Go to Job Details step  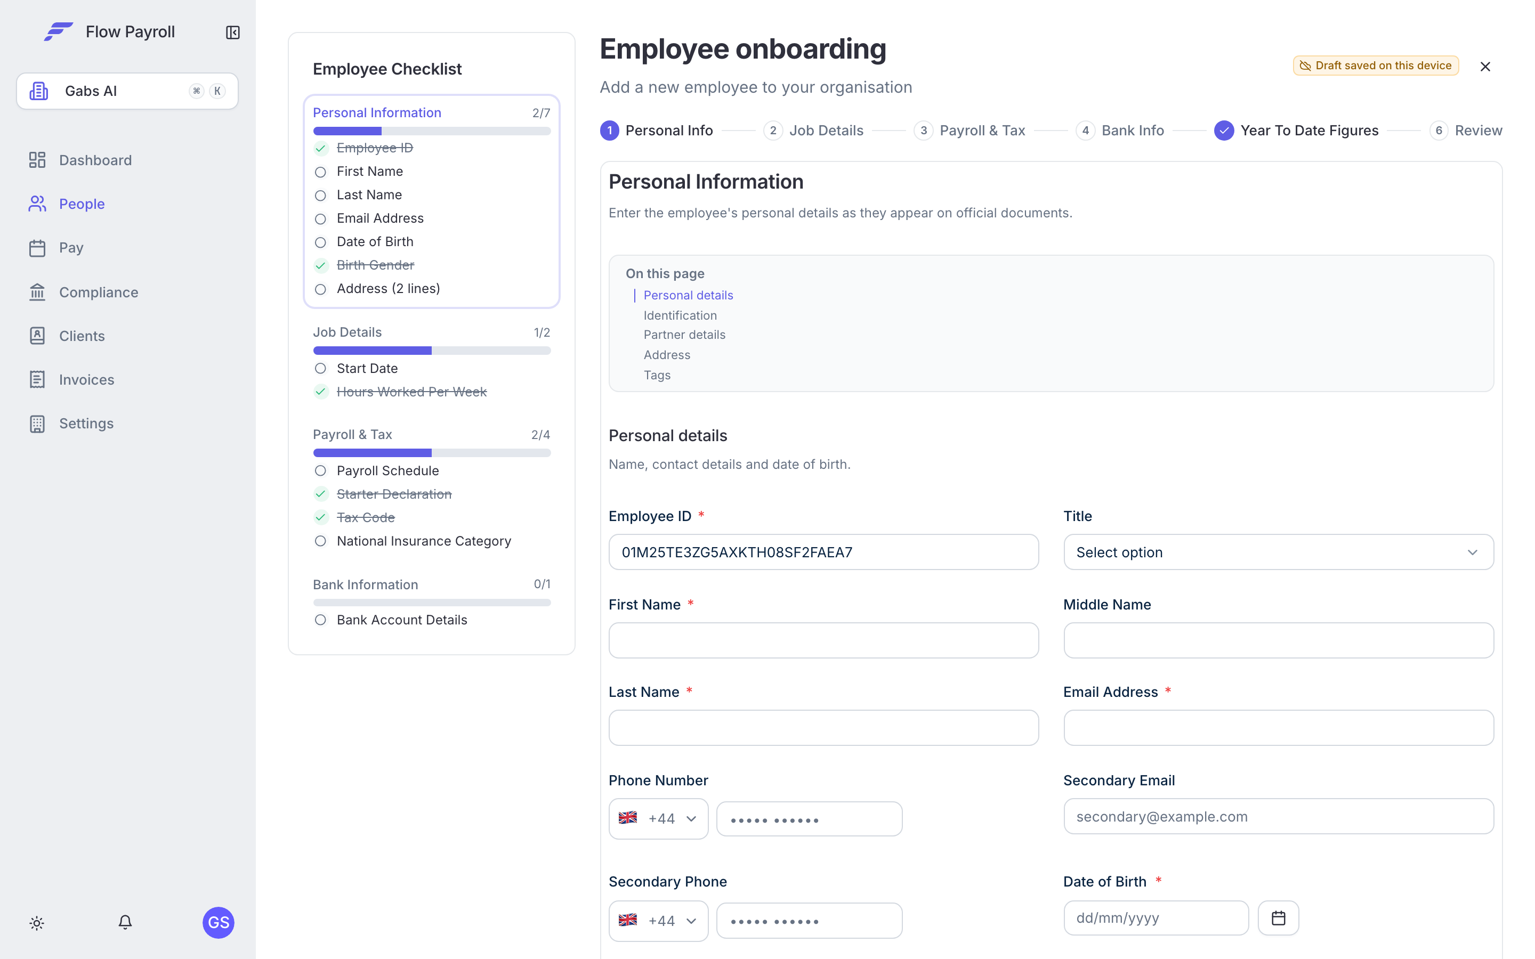click(x=813, y=131)
